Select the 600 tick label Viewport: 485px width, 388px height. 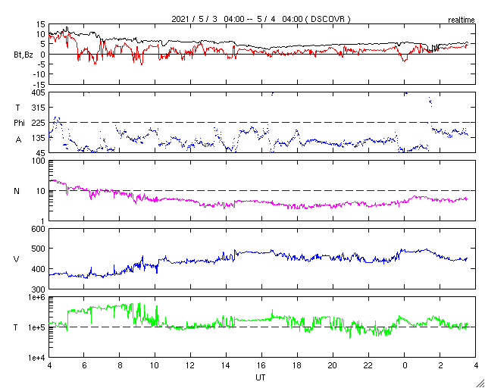click(39, 230)
